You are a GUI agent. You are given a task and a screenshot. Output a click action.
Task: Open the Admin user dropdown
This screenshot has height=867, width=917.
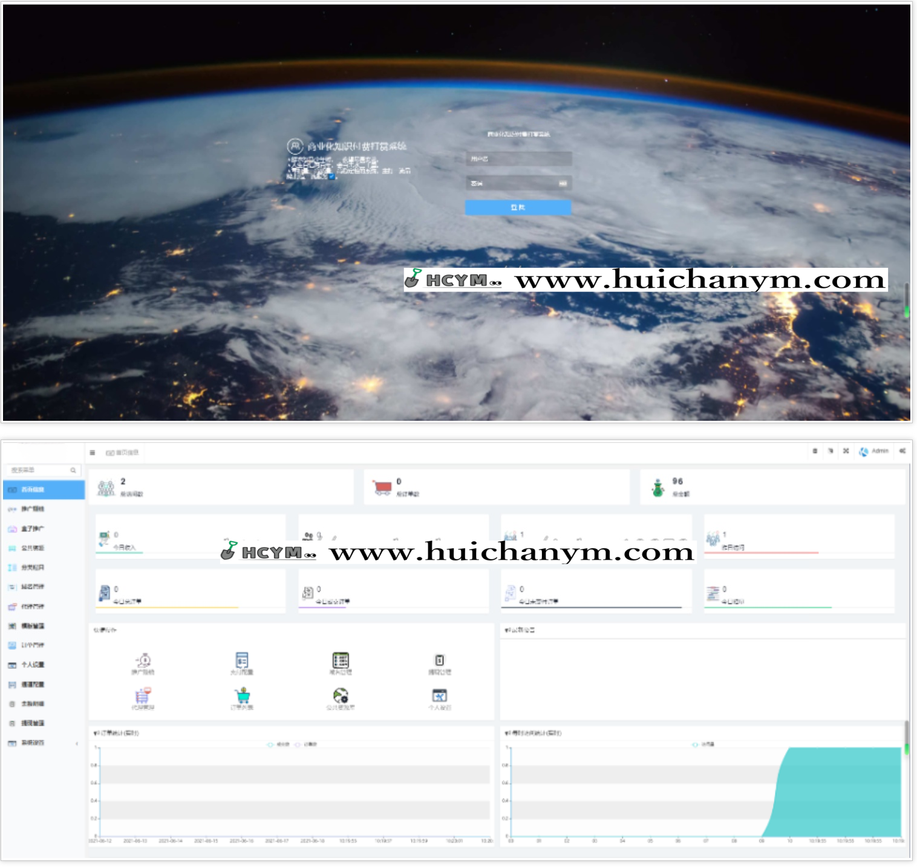click(x=874, y=451)
